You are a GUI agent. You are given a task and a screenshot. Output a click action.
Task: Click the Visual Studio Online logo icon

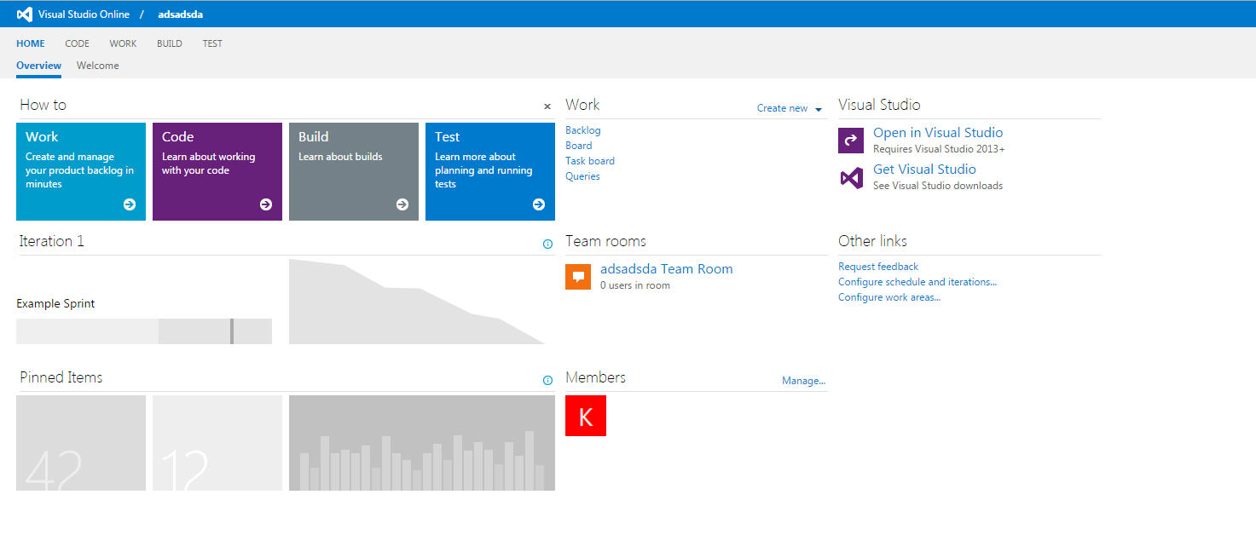point(24,14)
